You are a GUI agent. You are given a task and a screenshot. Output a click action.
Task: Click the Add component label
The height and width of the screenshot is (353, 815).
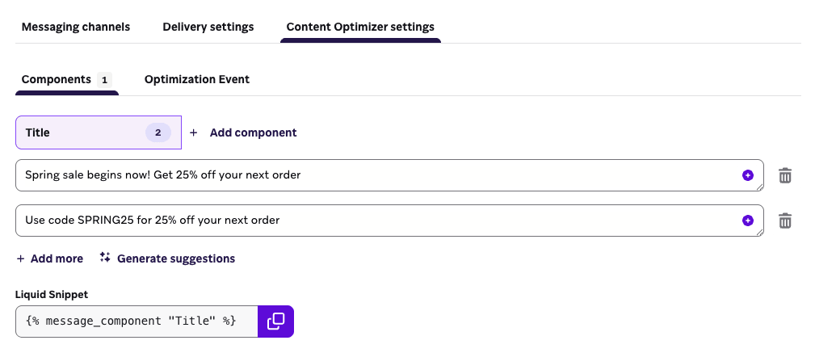pyautogui.click(x=253, y=132)
